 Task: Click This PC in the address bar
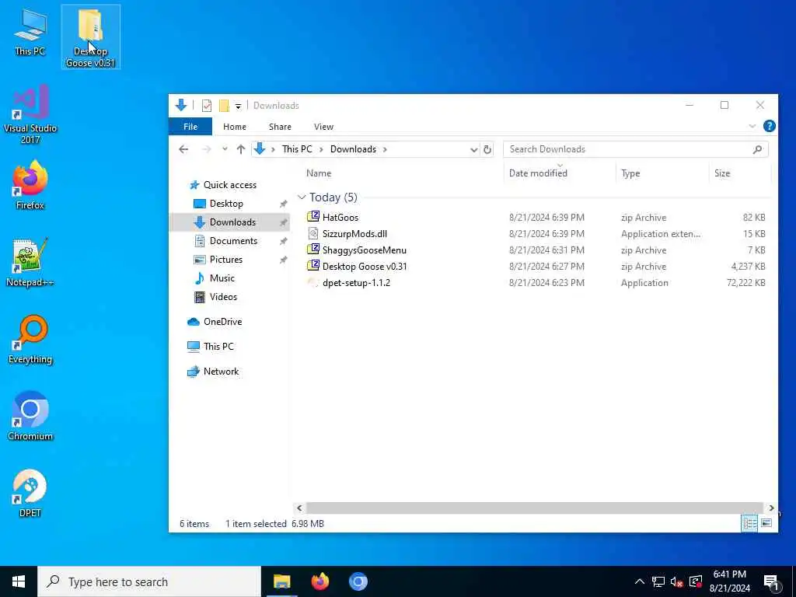297,149
